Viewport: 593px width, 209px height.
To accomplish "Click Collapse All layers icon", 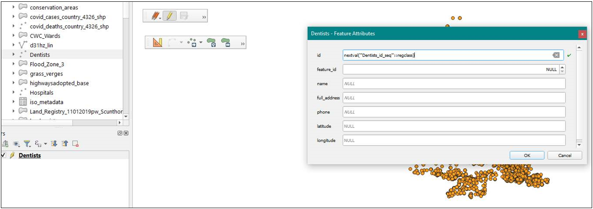I will point(65,144).
